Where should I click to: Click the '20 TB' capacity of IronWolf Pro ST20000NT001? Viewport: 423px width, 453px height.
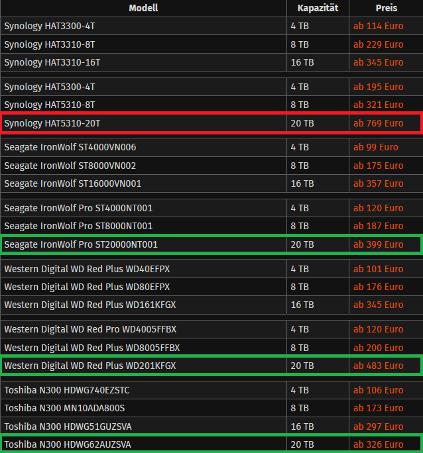pos(302,244)
